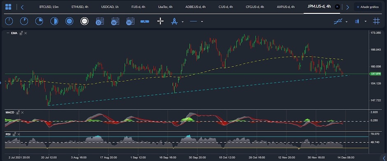Click the 147.722 price axis label
Viewport: 387px width, 161px height.
[x=376, y=100]
